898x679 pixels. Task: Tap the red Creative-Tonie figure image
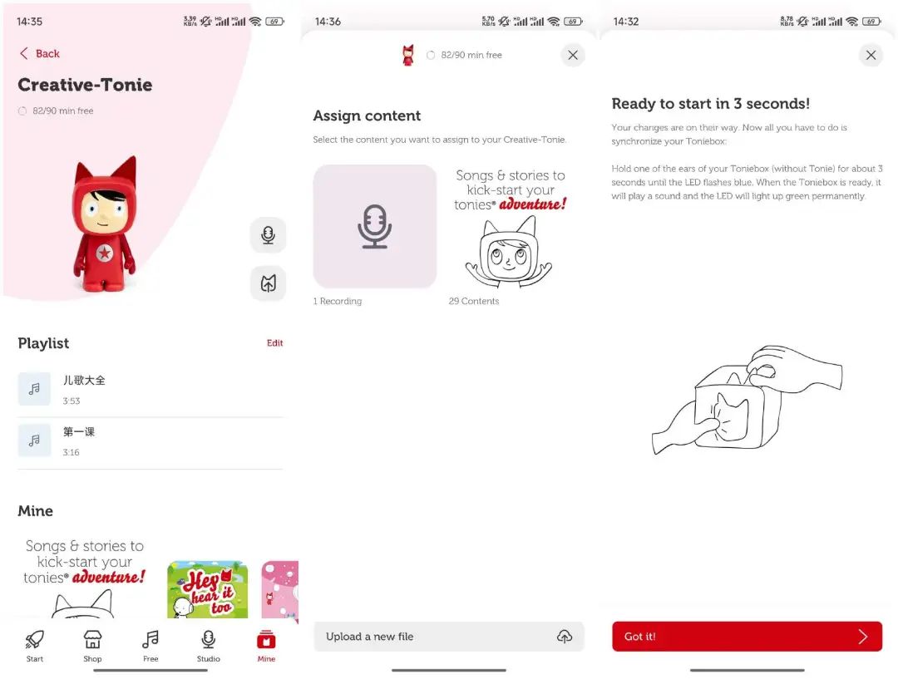click(104, 224)
